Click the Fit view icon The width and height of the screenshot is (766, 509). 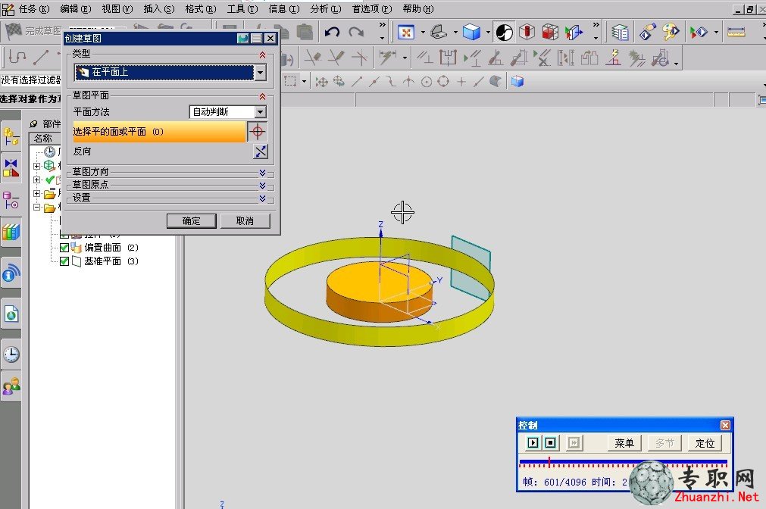(x=406, y=33)
